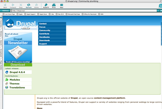Open Live Home Page bookmark
The image size is (162, 109).
(9, 14)
